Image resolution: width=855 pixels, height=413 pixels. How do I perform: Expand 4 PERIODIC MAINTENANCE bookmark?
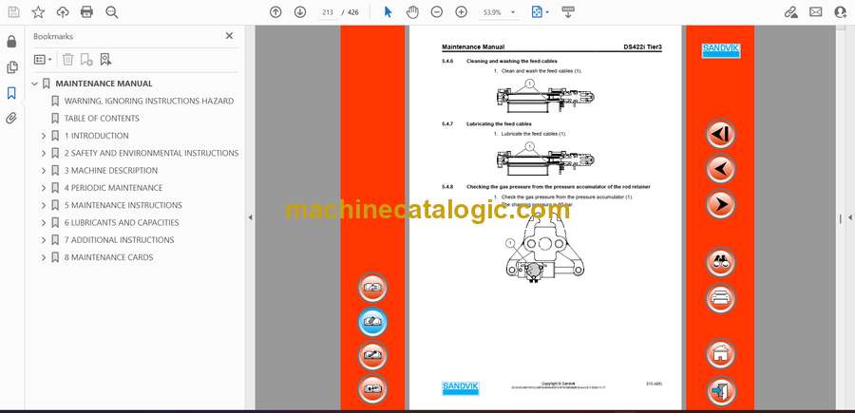44,188
